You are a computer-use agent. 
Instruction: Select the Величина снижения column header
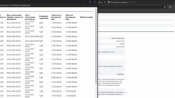point(44,17)
